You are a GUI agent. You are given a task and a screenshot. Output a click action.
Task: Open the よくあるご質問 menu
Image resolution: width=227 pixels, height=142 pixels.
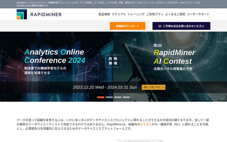[x=175, y=14]
